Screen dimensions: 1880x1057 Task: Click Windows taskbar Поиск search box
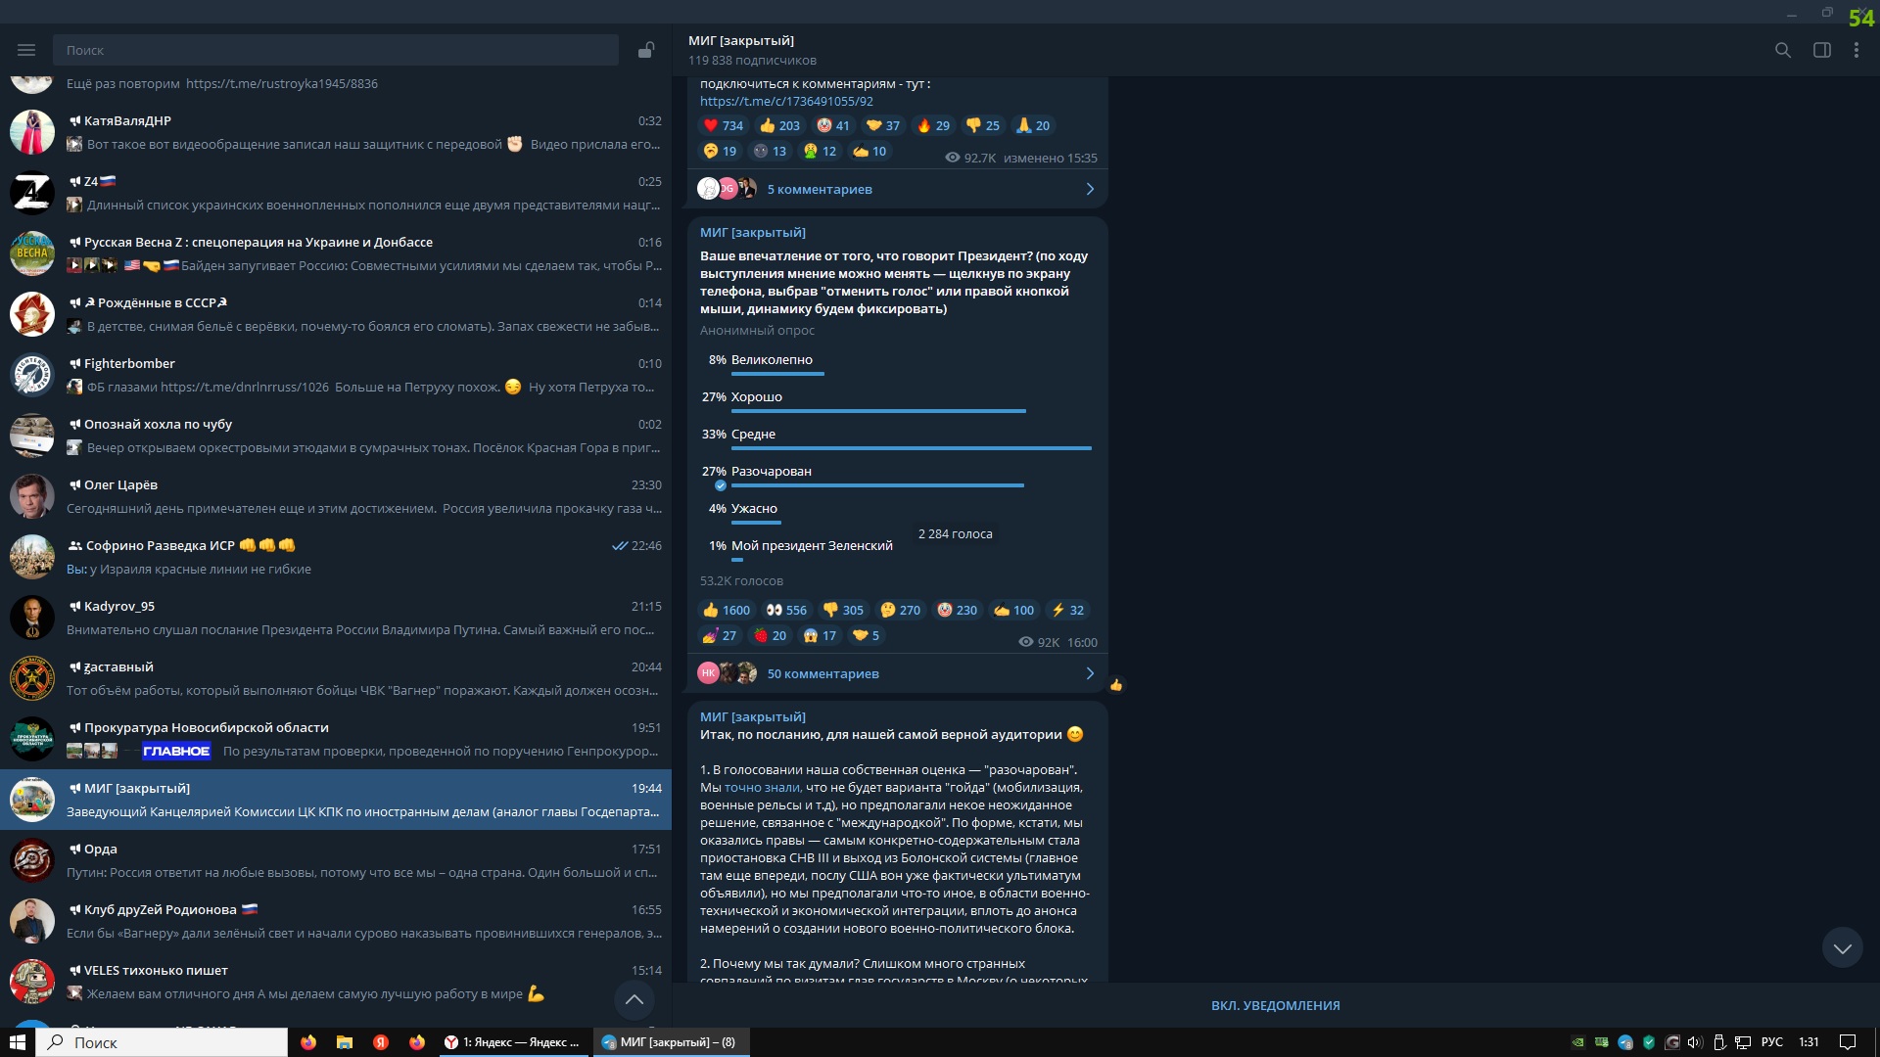pos(163,1042)
